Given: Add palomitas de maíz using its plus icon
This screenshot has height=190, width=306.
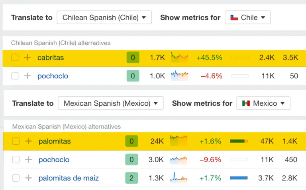Looking at the screenshot, I should tap(28, 178).
